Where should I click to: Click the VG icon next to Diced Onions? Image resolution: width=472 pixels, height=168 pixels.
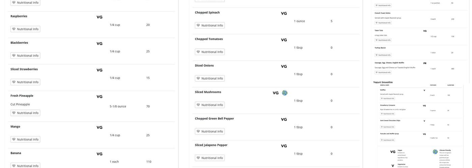pos(284,67)
